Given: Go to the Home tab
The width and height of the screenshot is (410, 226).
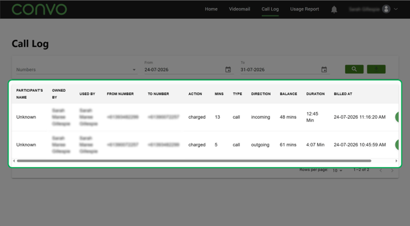Looking at the screenshot, I should click(x=211, y=9).
